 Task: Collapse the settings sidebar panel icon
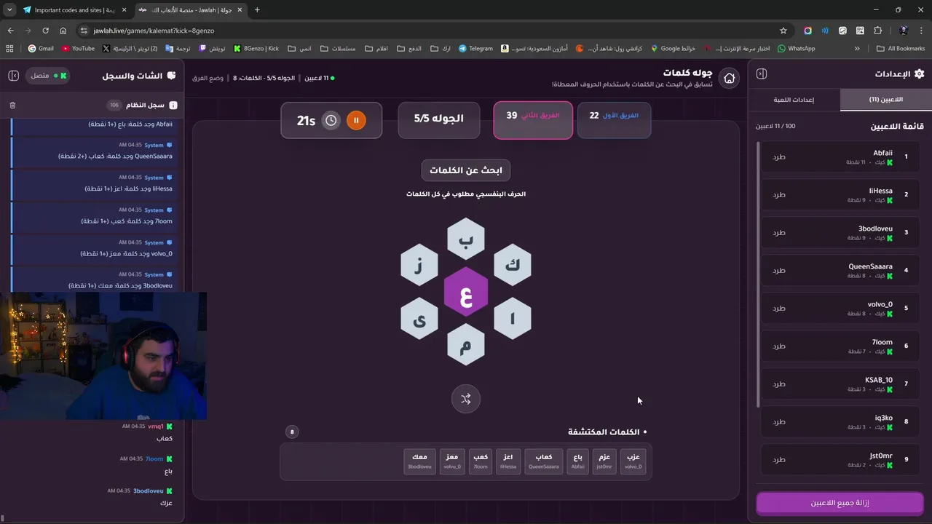[762, 74]
